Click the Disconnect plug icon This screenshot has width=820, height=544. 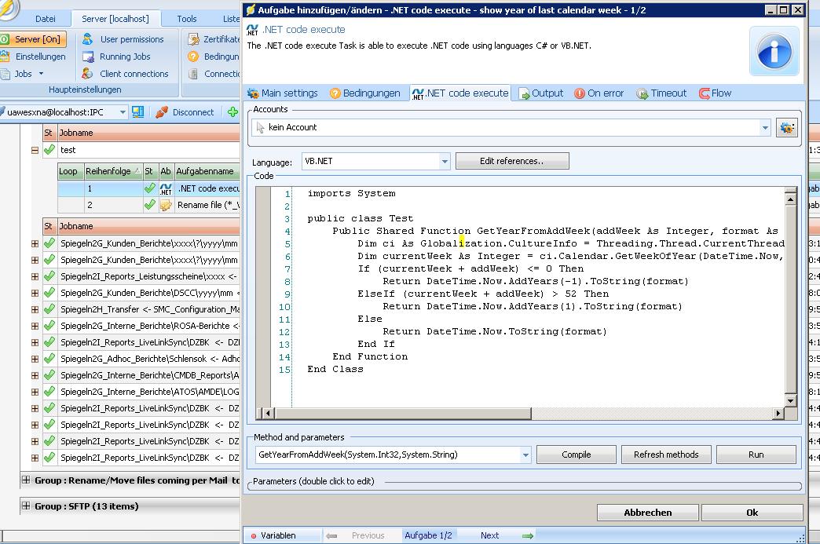tap(162, 112)
